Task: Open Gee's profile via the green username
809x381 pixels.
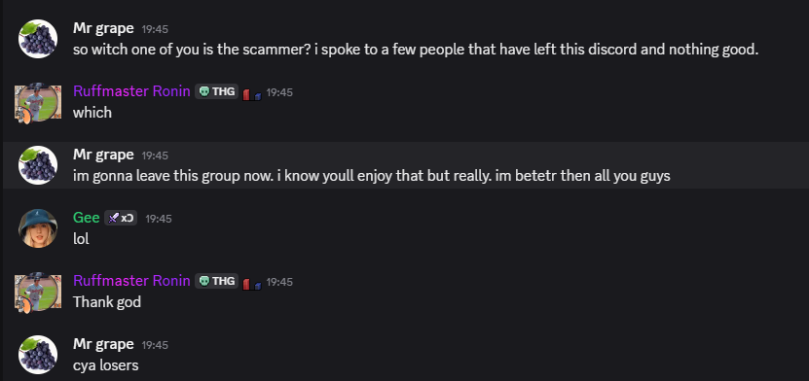Action: click(87, 218)
